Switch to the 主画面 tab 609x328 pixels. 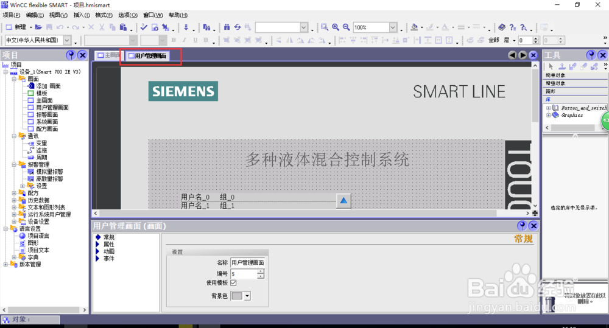(108, 55)
